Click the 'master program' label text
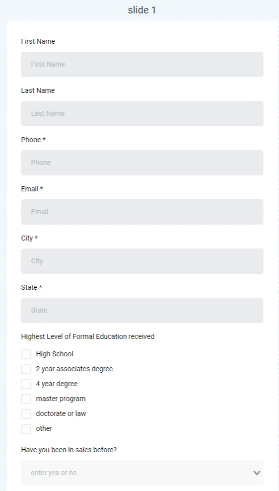Viewport: 279px width, 491px height. pyautogui.click(x=61, y=399)
